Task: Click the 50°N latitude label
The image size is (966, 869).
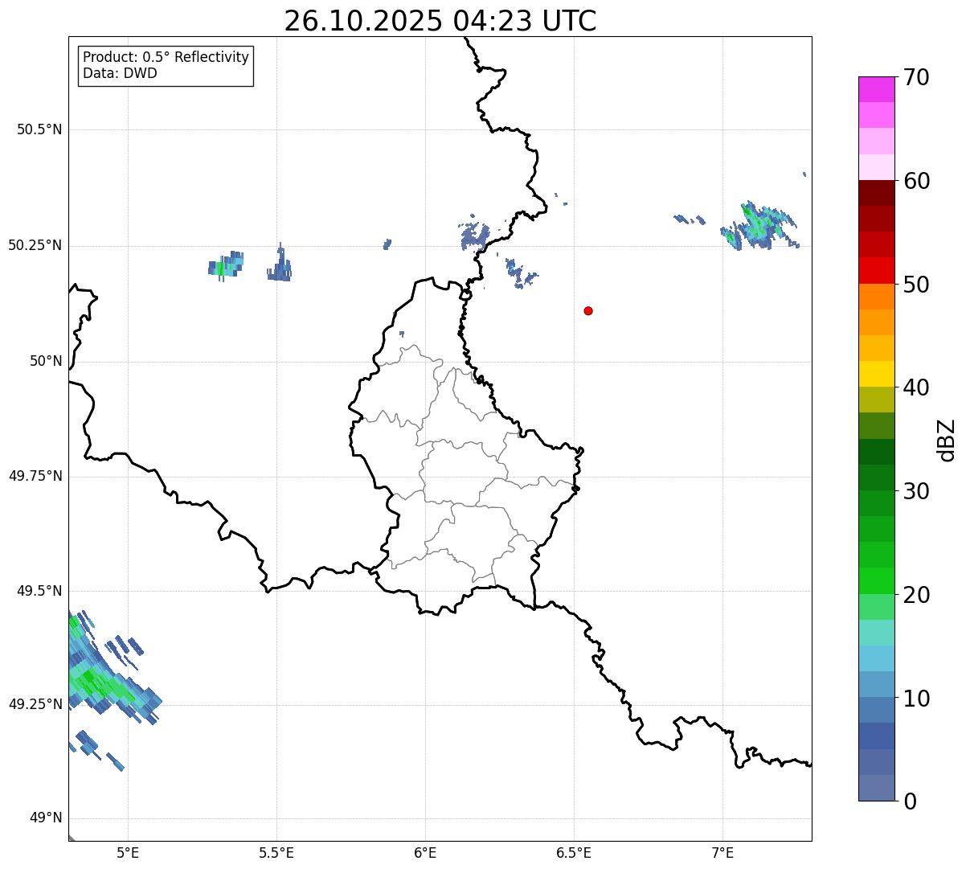Action: click(45, 361)
